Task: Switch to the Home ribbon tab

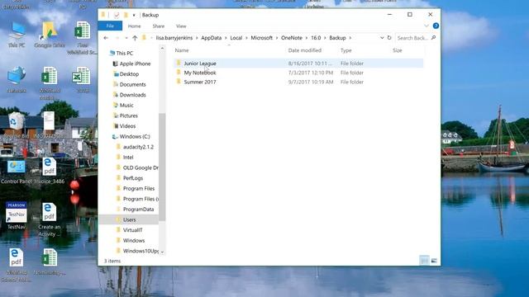Action: pyautogui.click(x=134, y=26)
